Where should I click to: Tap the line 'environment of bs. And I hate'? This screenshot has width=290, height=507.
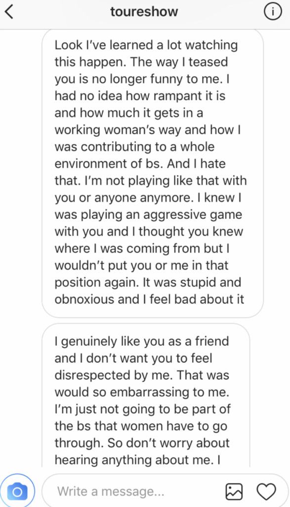click(140, 163)
